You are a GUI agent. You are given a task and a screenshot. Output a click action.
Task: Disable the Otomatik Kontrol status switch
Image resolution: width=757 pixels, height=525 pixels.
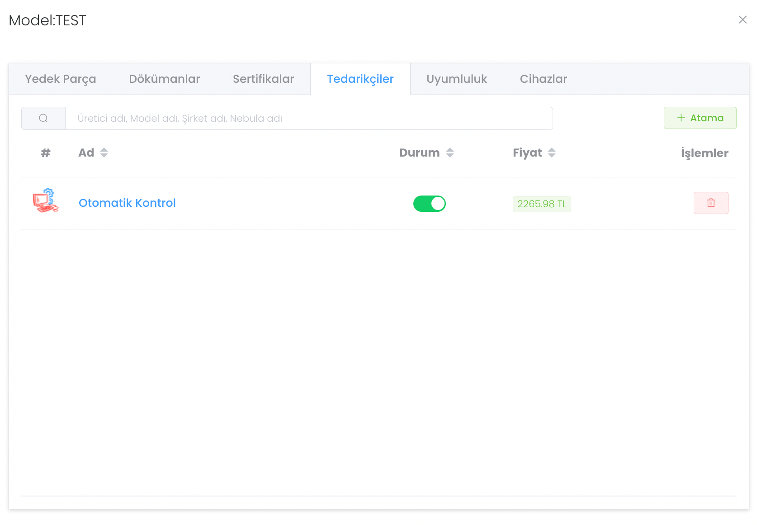tap(429, 204)
